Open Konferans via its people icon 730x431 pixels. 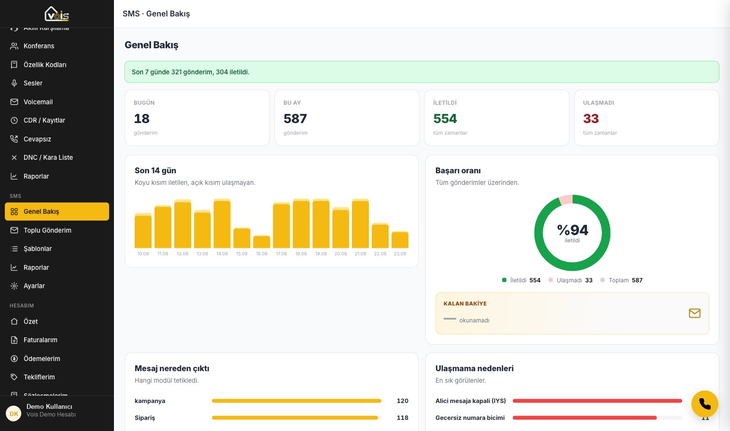14,46
